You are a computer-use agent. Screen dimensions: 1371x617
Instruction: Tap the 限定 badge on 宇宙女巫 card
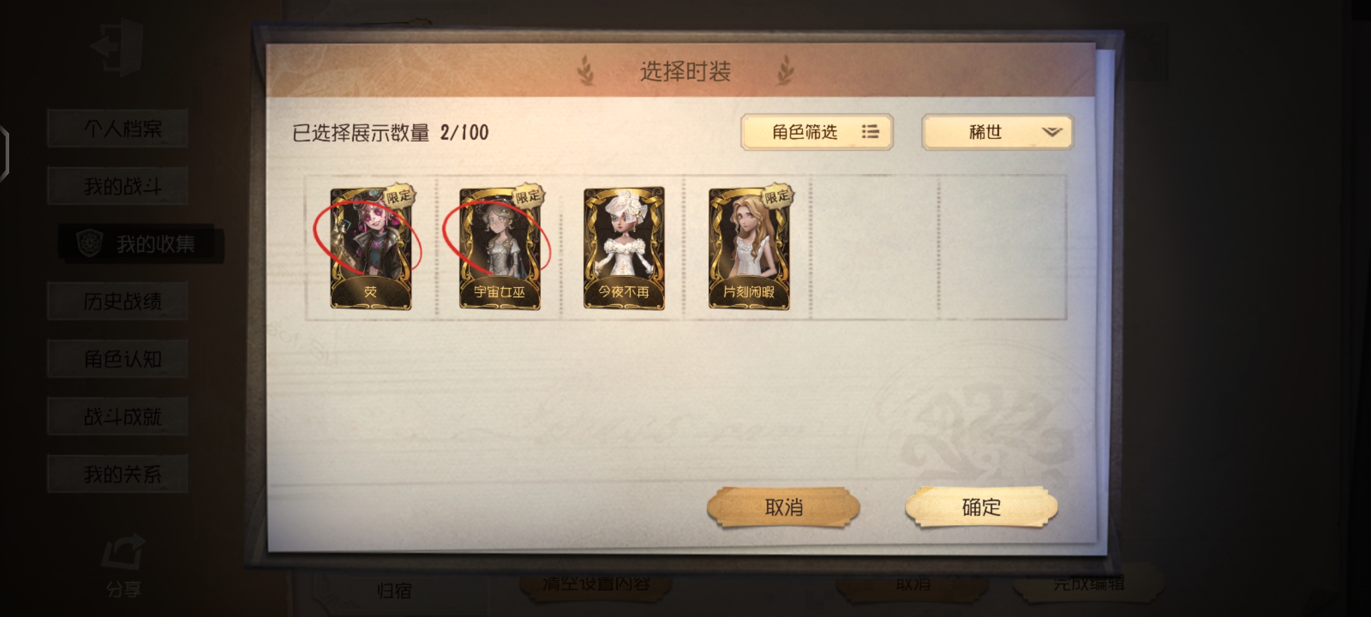527,196
